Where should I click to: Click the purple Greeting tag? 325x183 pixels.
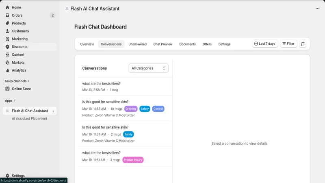point(131,109)
